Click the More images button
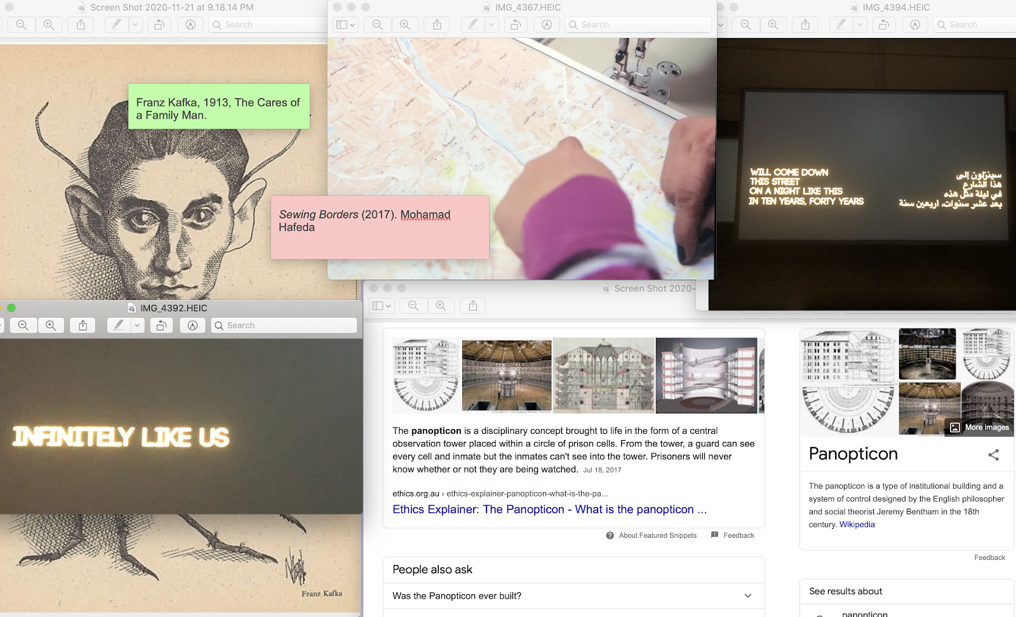 pos(979,427)
